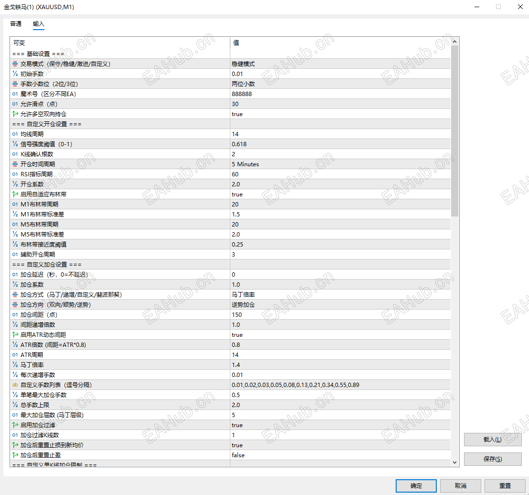
Task: Click the 01 icon beside 最大加仓层数
Action: [15, 415]
